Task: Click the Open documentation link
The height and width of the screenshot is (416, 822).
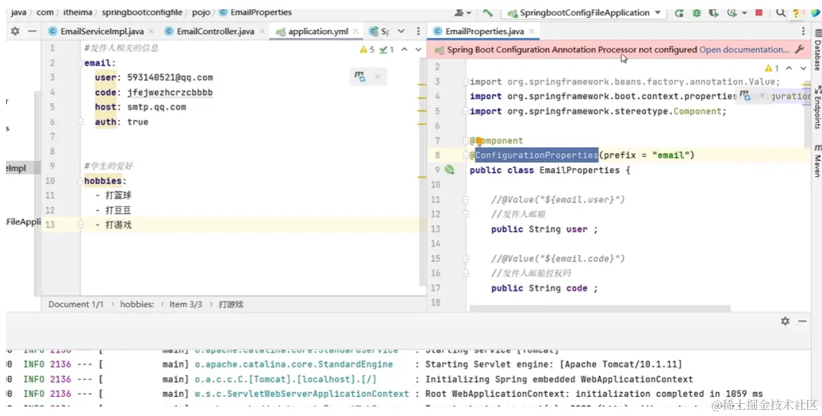Action: click(x=744, y=49)
